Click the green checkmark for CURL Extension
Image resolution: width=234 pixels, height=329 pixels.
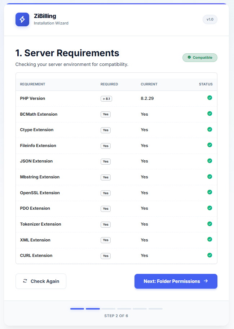point(209,255)
